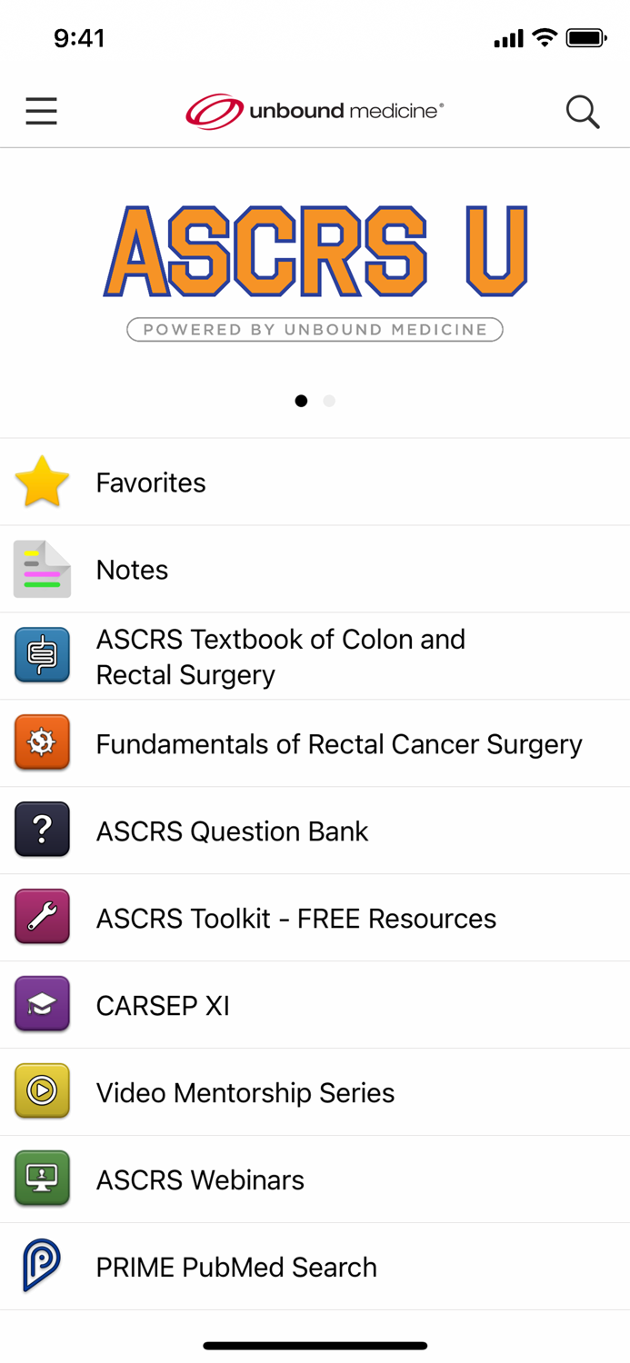Image resolution: width=630 pixels, height=1363 pixels.
Task: Open PRIME PubMed Search entry
Action: pyautogui.click(x=236, y=1265)
